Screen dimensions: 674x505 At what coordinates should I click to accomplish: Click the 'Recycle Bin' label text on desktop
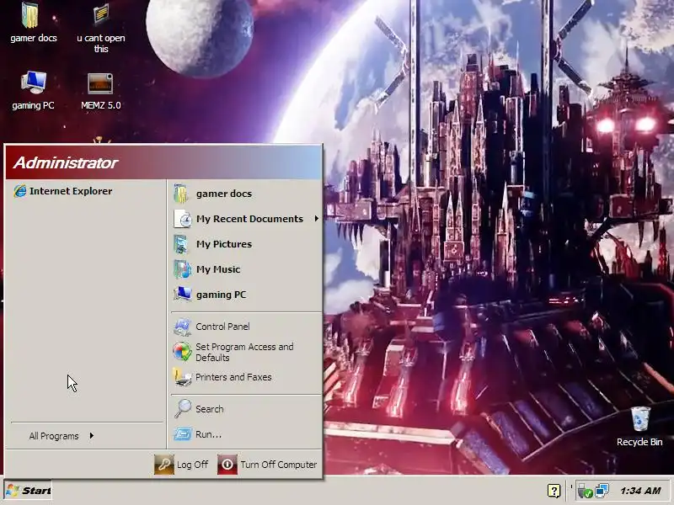point(639,442)
